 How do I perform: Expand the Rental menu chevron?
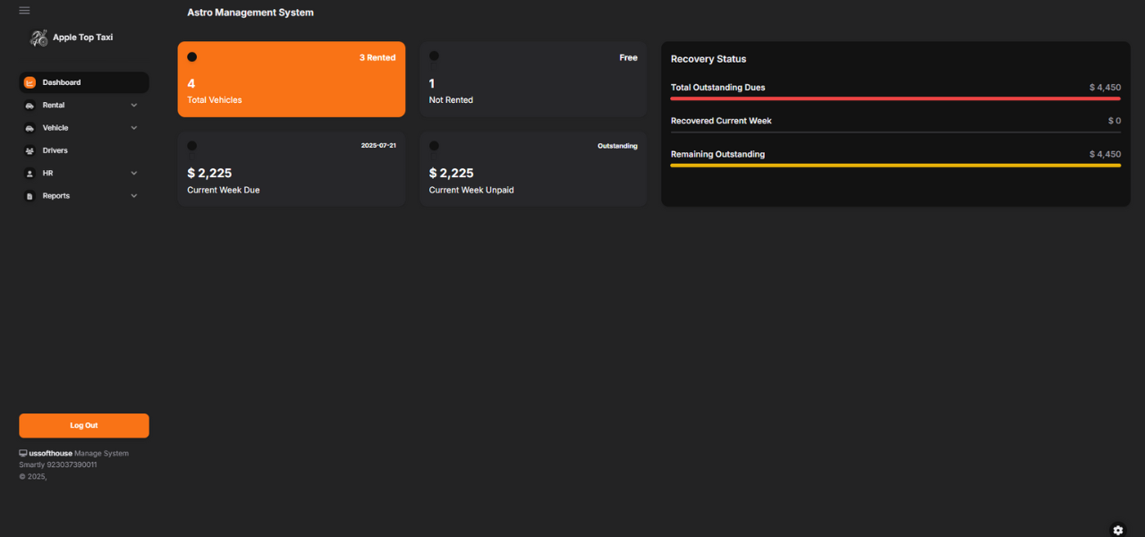tap(134, 106)
